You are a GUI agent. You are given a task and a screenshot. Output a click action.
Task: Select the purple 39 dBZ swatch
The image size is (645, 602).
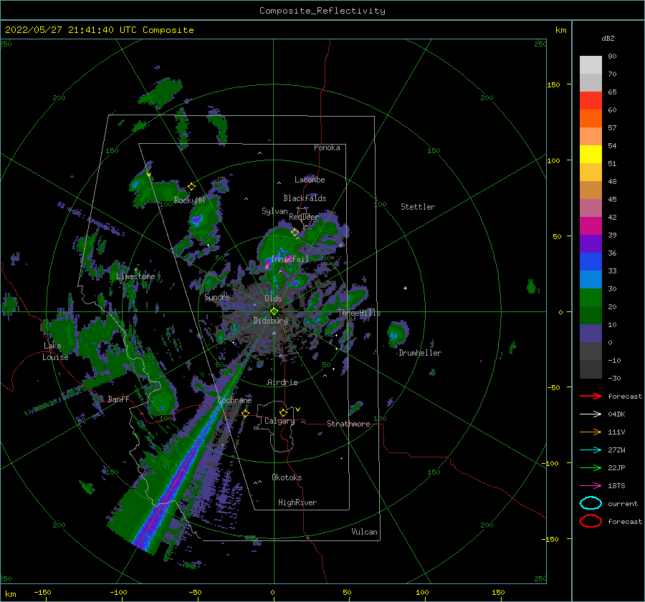(591, 243)
